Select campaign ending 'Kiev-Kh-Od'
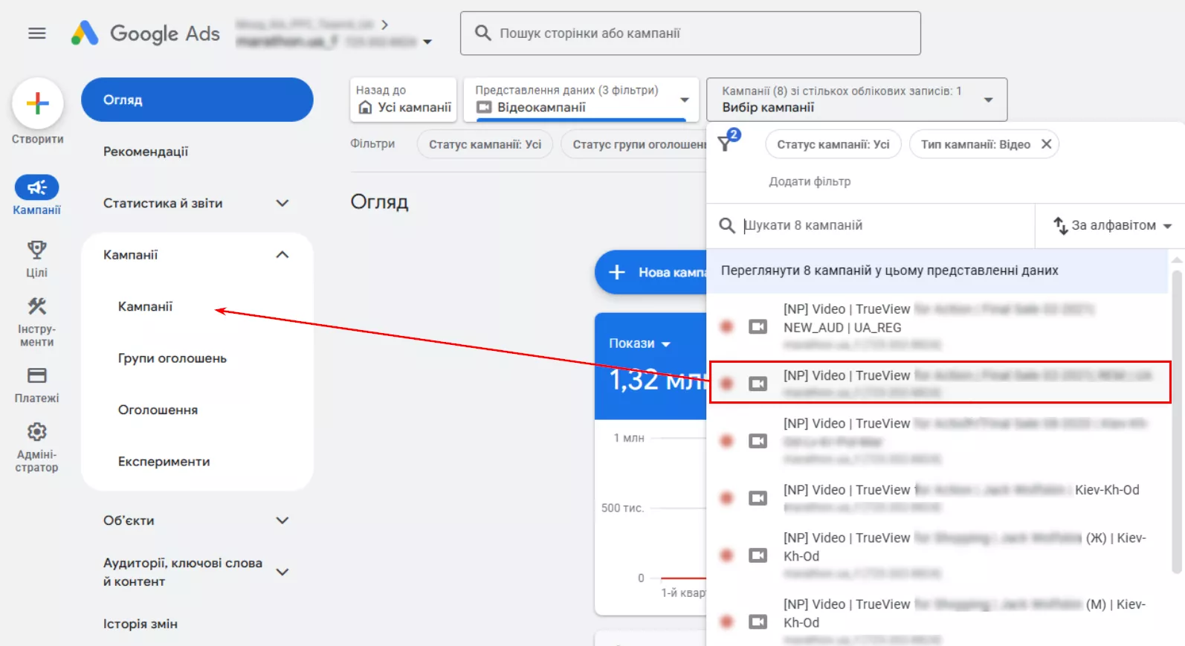 [937, 498]
